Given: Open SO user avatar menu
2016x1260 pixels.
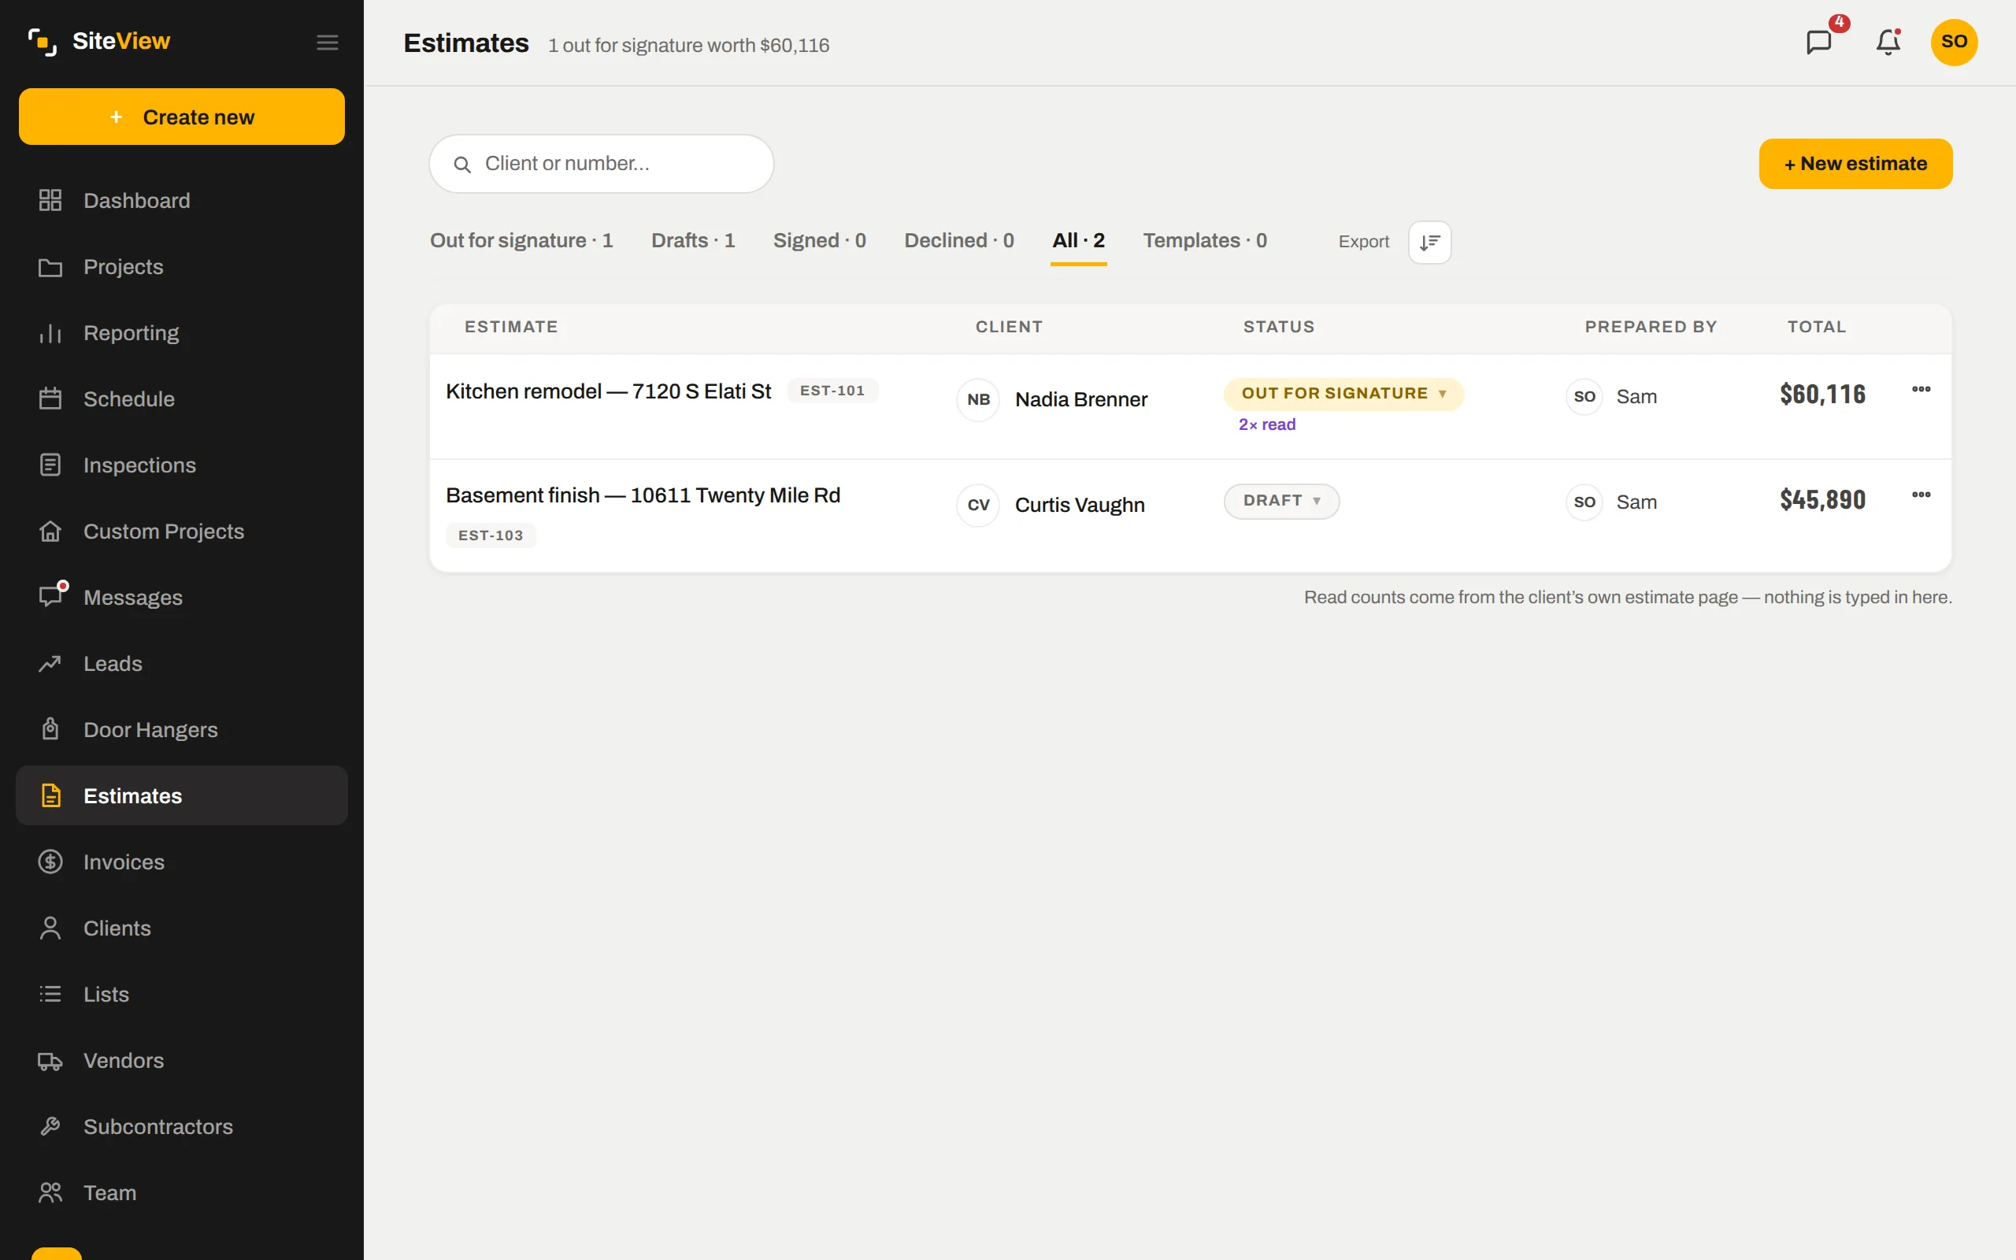Looking at the screenshot, I should 1954,42.
